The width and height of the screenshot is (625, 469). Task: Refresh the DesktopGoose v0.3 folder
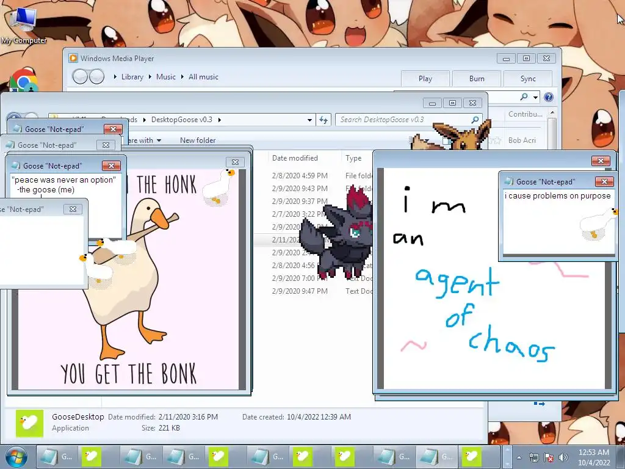(323, 120)
